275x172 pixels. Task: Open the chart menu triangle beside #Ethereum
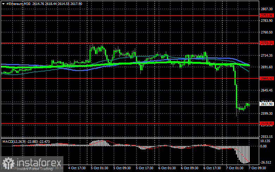tap(3, 4)
